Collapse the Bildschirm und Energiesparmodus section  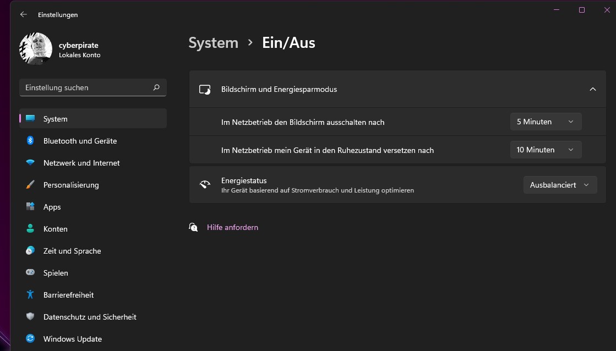(592, 89)
